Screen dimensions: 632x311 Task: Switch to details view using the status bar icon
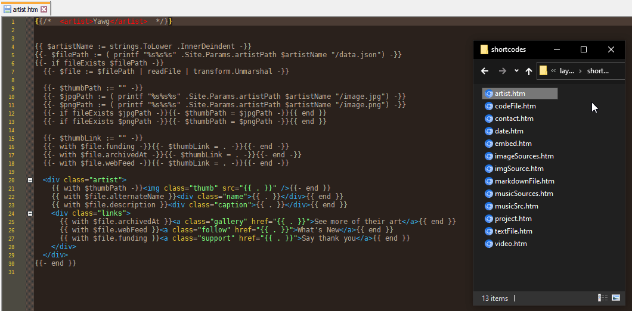(x=603, y=297)
